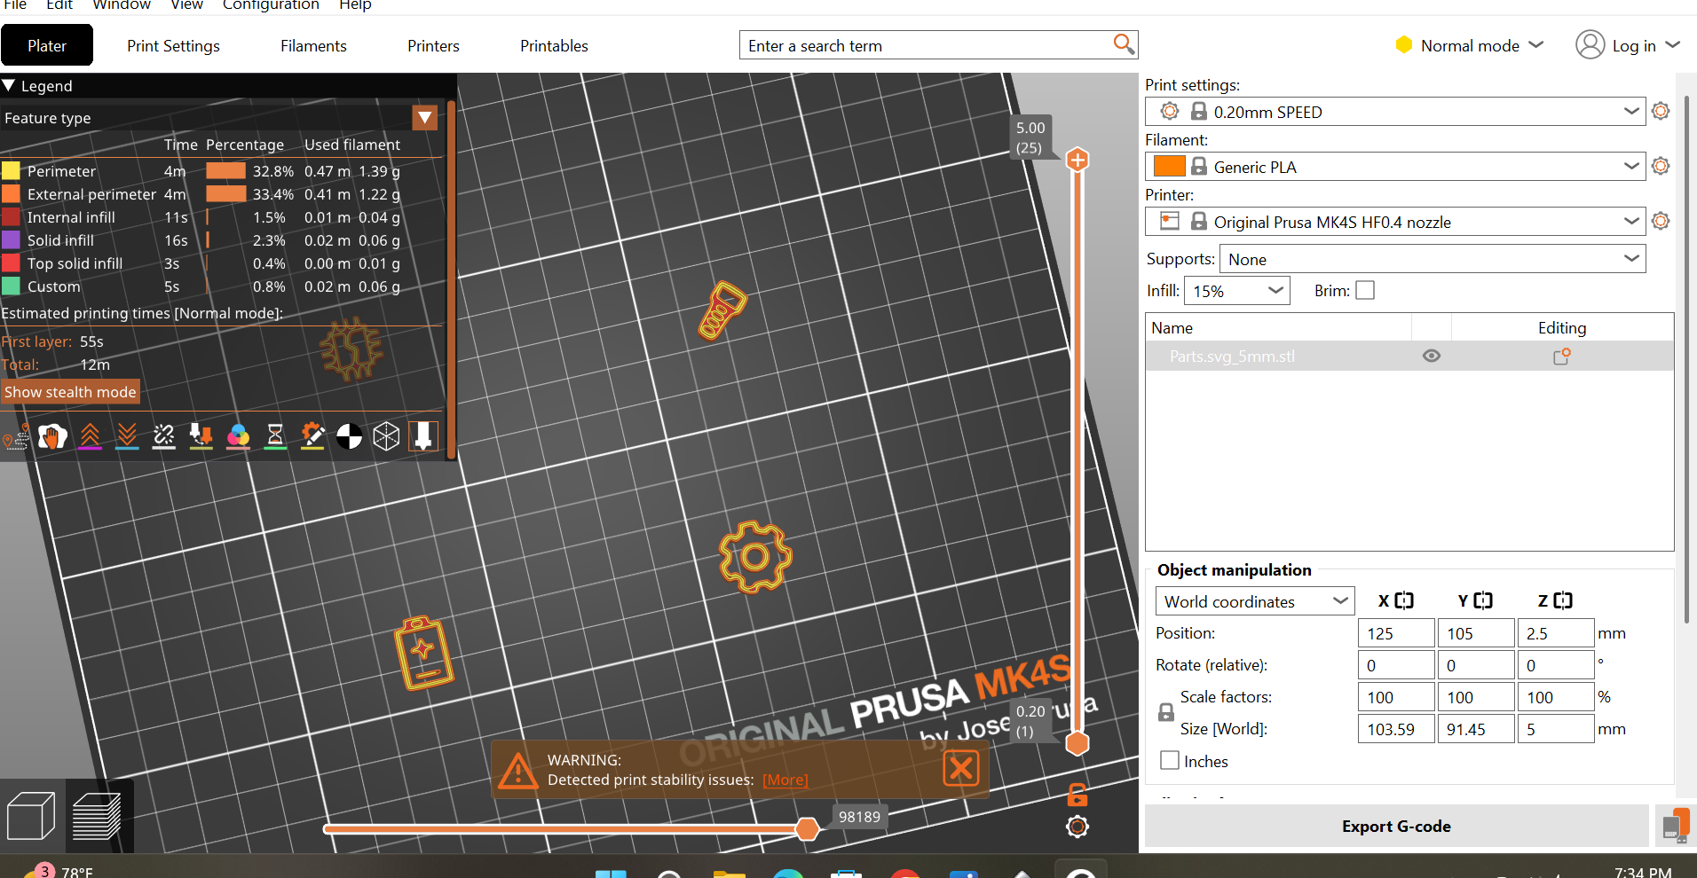Open World coordinates dropdown
This screenshot has height=878, width=1697.
(1254, 601)
